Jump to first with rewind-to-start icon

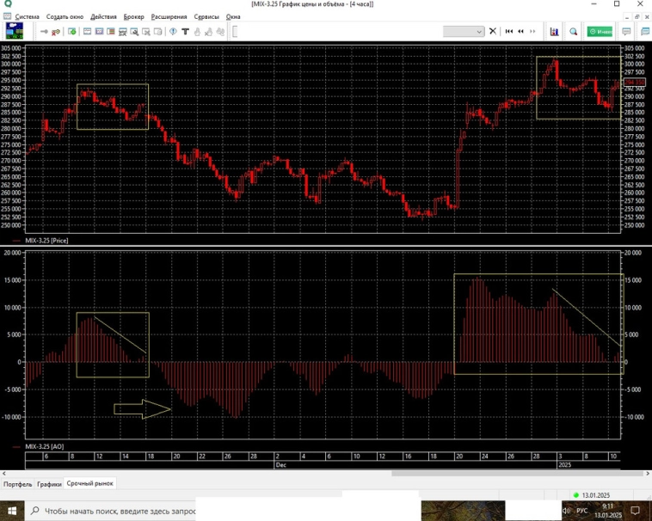[509, 32]
